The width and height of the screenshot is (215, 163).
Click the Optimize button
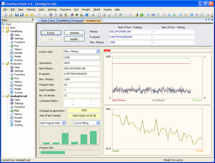tap(74, 33)
